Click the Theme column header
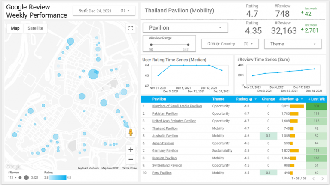This screenshot has height=185, width=330. coord(218,99)
